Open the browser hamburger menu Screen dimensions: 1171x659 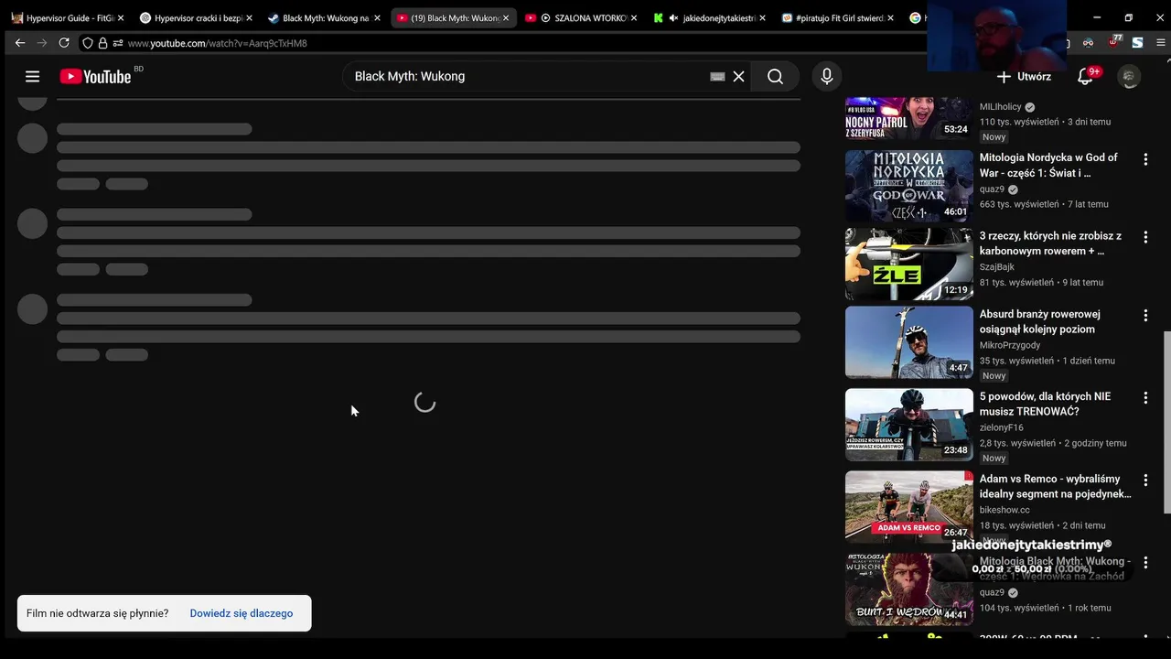pos(1161,43)
